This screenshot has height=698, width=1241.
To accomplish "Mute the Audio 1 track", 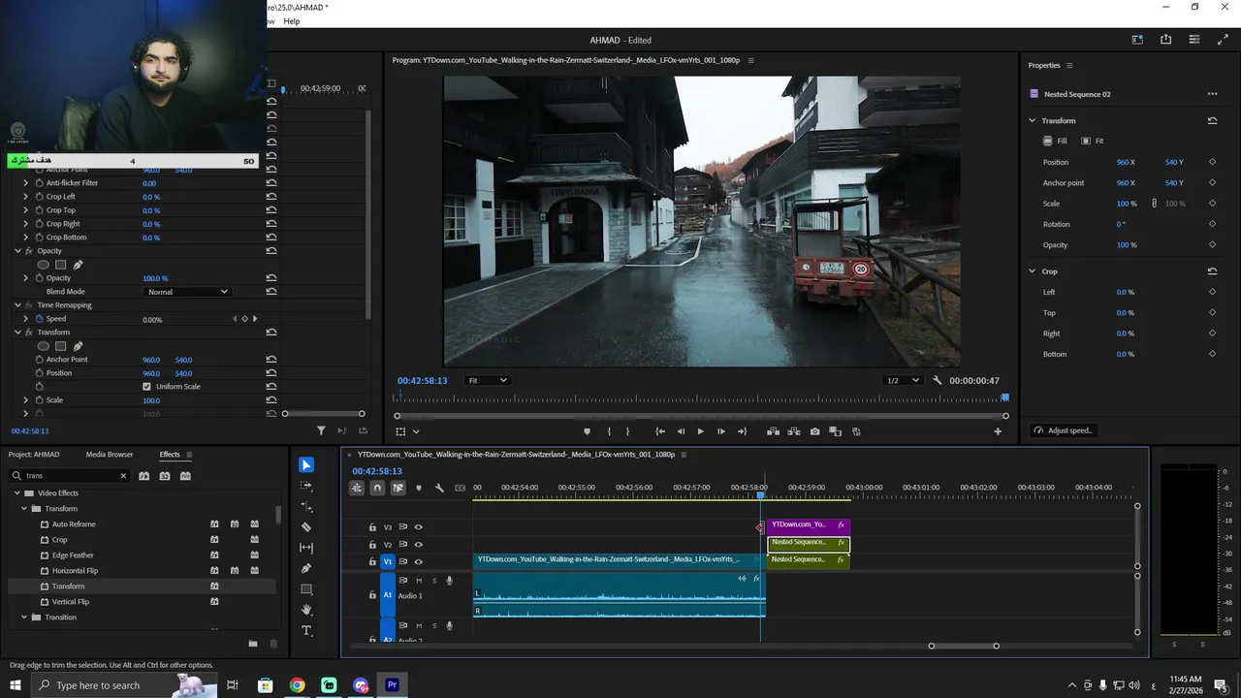I will 419,581.
